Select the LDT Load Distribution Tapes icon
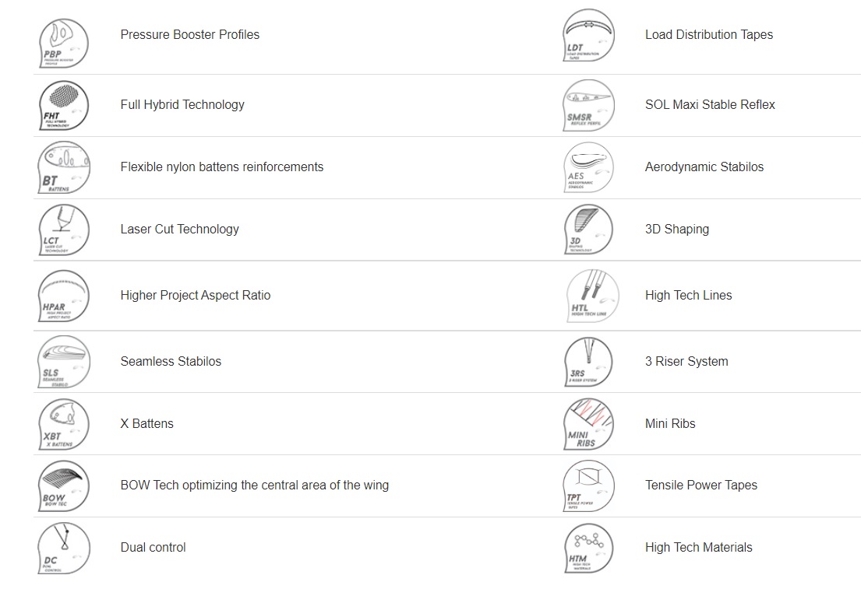Viewport: 861px width, 589px height. 588,34
